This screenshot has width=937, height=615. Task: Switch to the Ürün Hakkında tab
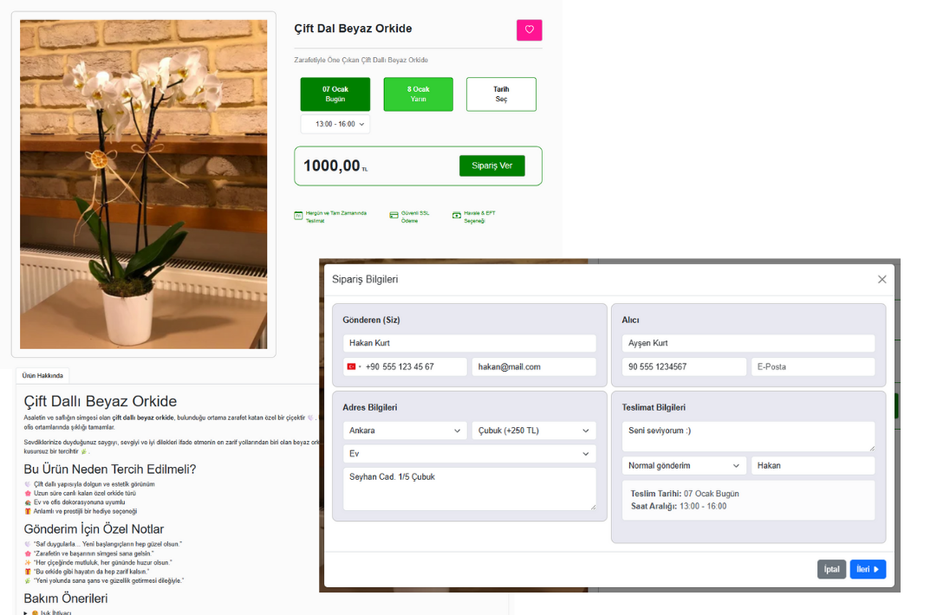[x=42, y=376]
